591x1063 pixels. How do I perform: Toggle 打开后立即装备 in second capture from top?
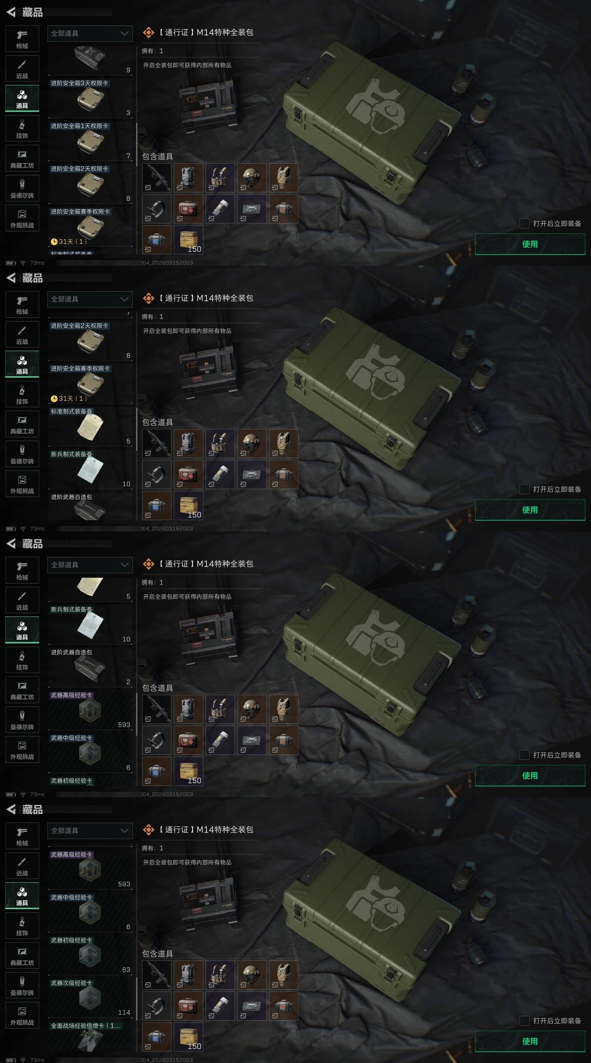[524, 489]
